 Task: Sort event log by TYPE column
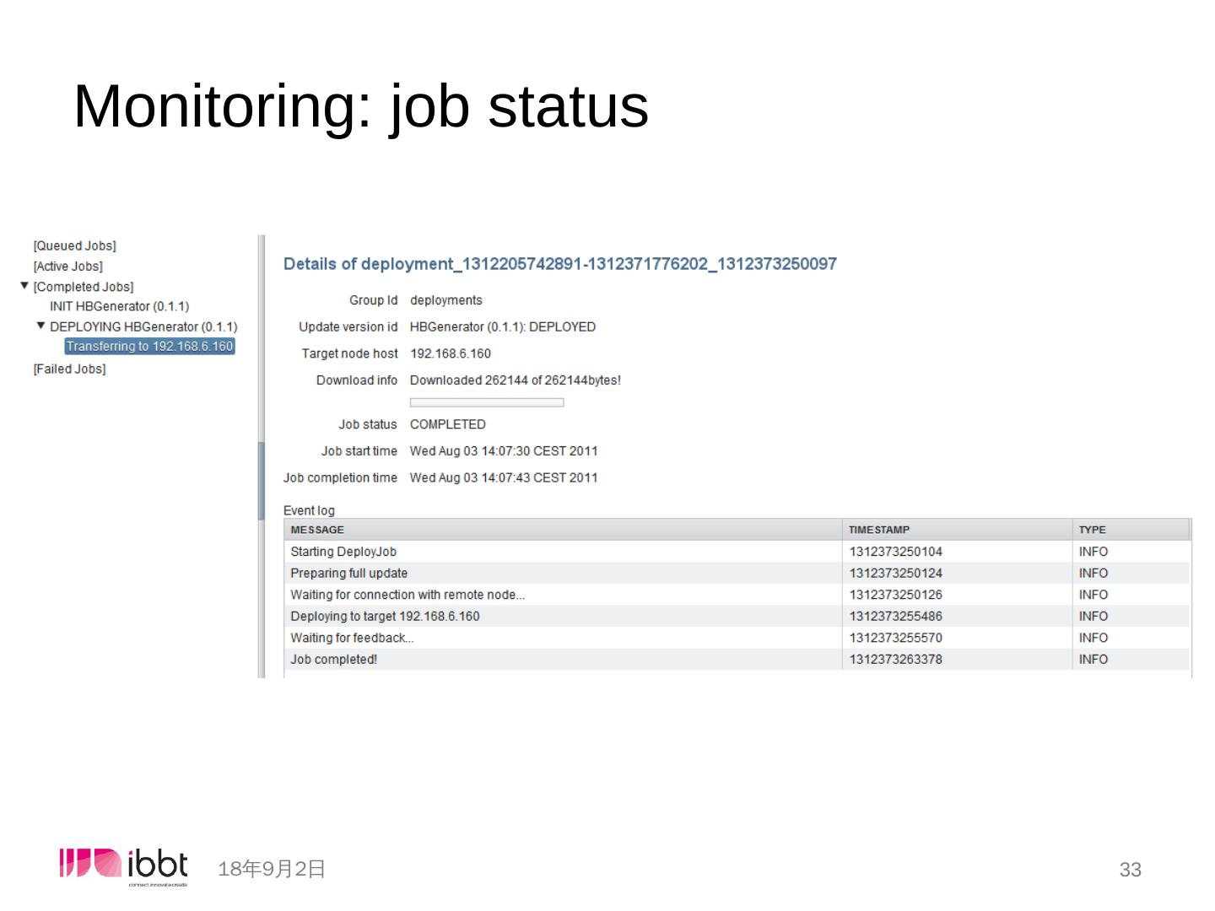tap(1092, 530)
